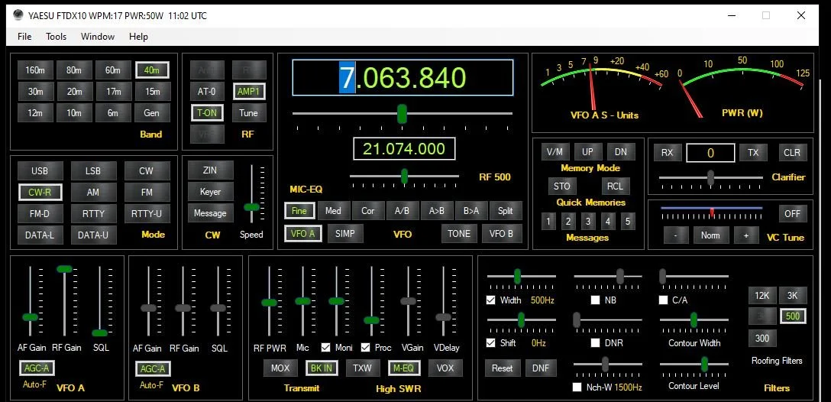Open the Tools menu

pos(57,37)
